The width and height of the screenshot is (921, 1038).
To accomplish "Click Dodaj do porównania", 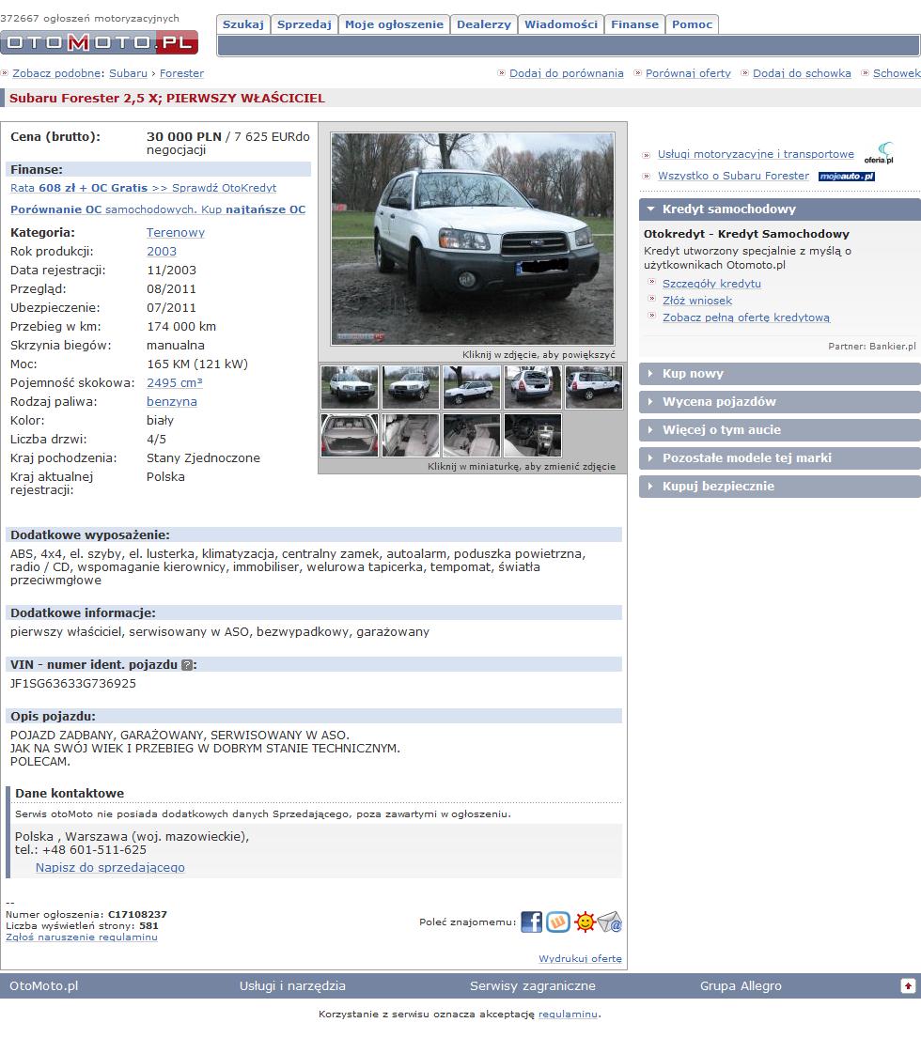I will pos(566,73).
